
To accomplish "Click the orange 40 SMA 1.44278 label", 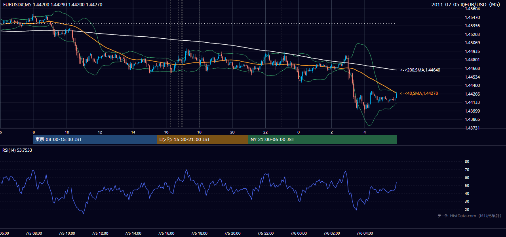I will (x=419, y=93).
